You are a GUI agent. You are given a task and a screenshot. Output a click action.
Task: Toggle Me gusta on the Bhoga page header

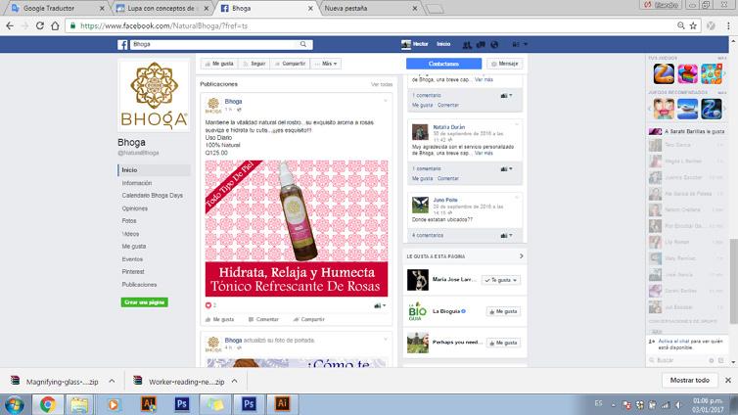pyautogui.click(x=219, y=64)
